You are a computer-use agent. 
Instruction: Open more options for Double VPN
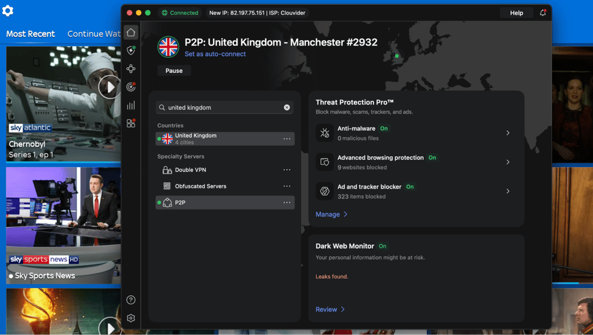coord(287,170)
